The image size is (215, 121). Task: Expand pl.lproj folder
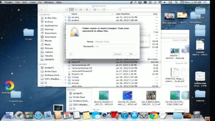tap(66, 83)
